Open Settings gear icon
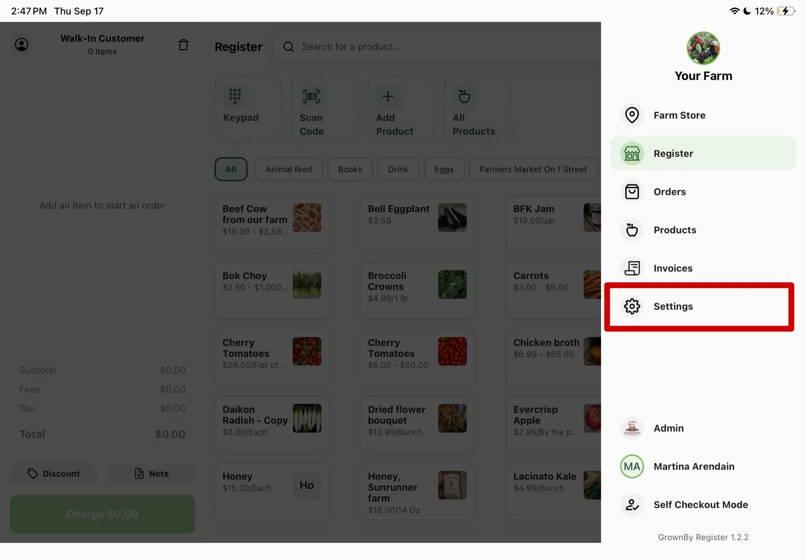Screen dimensions: 806x560 [632, 306]
